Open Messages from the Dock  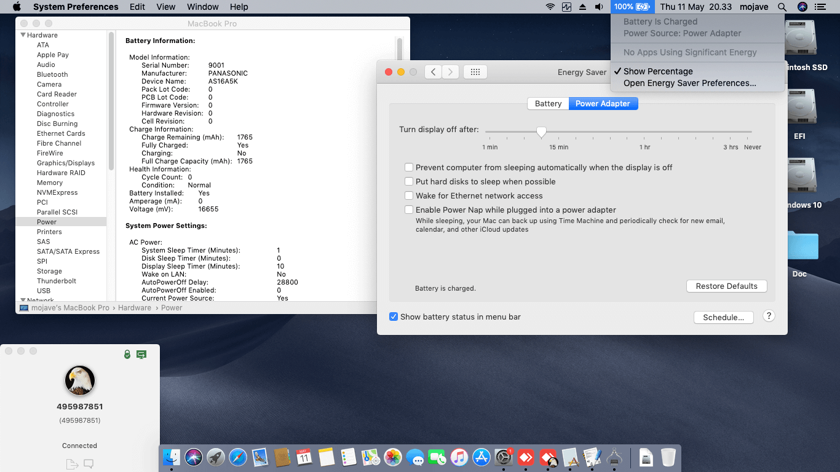(x=415, y=457)
